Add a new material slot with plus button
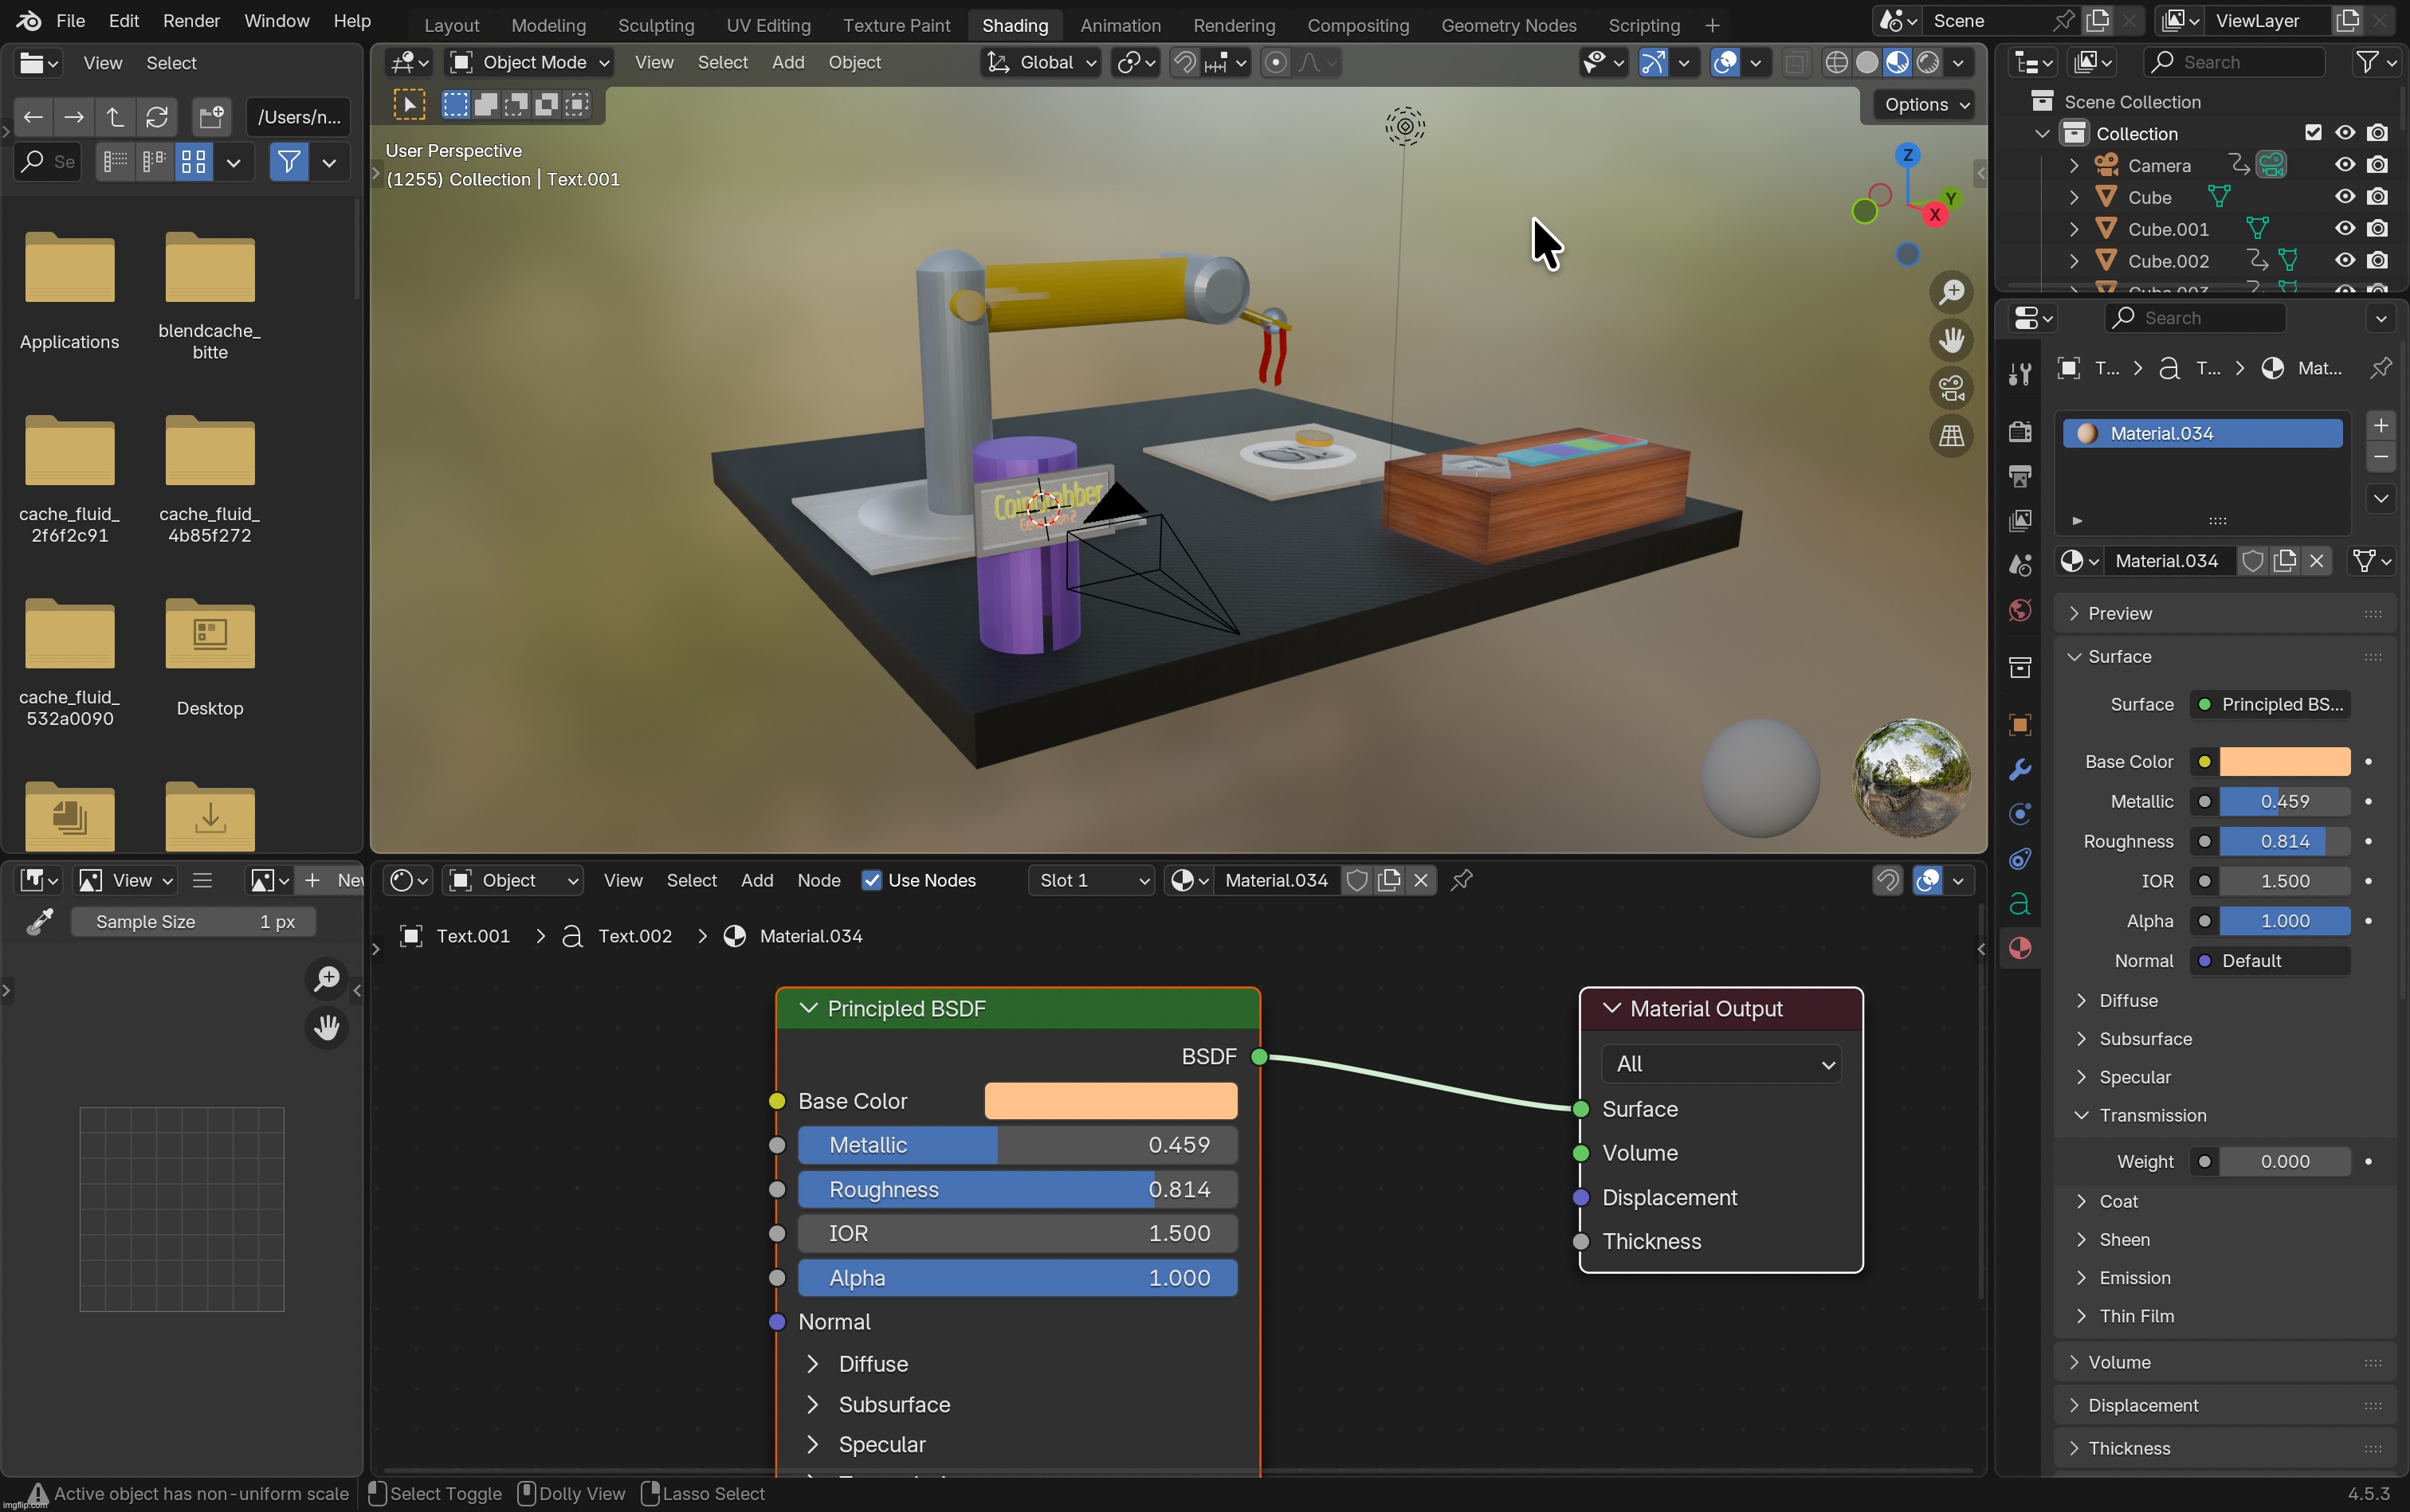Image resolution: width=2410 pixels, height=1512 pixels. 2380,425
